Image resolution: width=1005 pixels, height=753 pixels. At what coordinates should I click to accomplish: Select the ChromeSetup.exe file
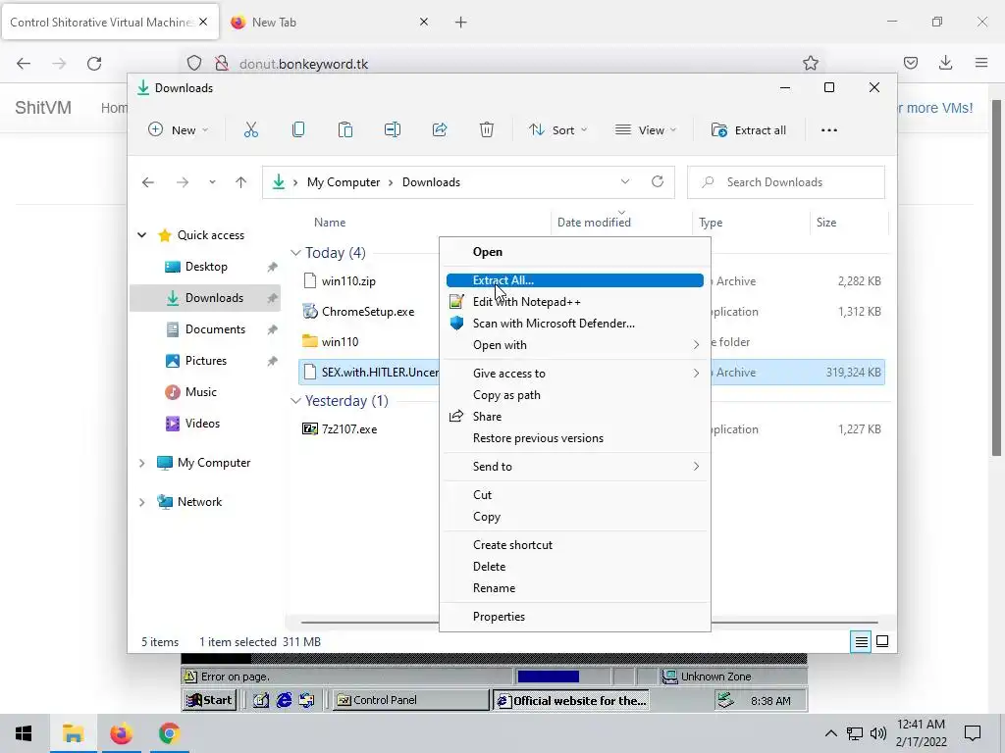[368, 312]
